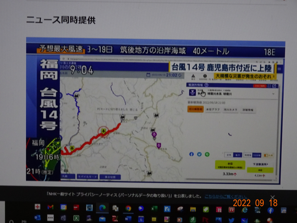This screenshot has height=223, width=297.
Task: Click the 水位 3.33m water level reading
Action: click(229, 174)
